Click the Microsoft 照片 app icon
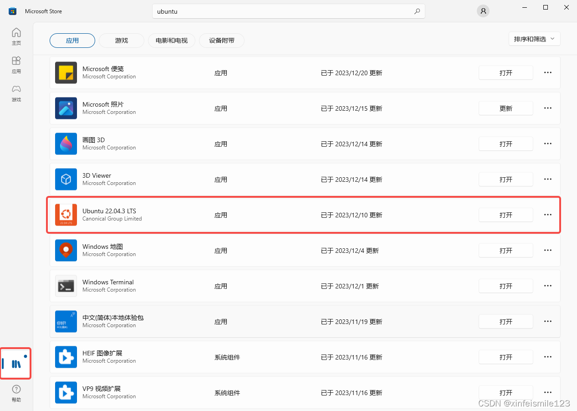Image resolution: width=577 pixels, height=411 pixels. pyautogui.click(x=66, y=108)
